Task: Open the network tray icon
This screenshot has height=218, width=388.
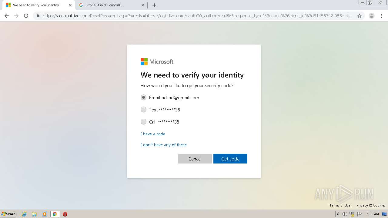Action: (x=352, y=214)
